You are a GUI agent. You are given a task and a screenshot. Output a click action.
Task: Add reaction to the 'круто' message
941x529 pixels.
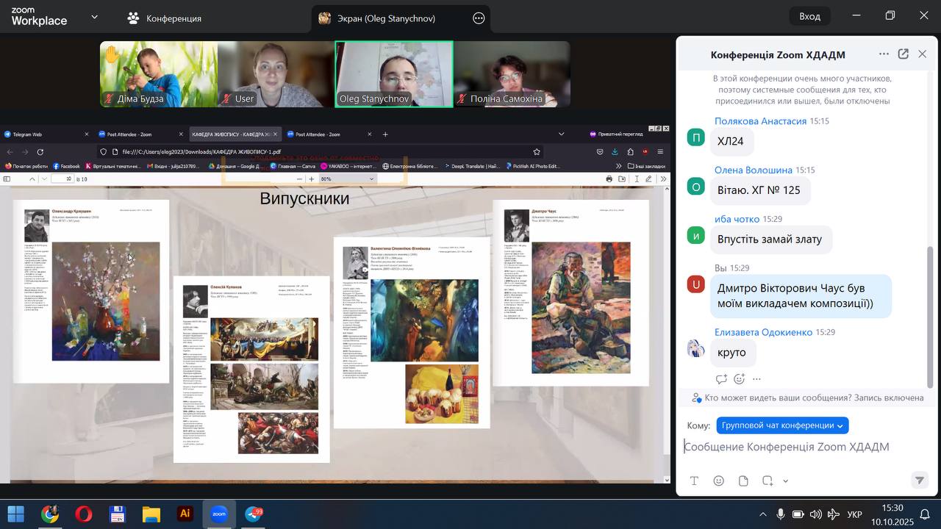point(740,379)
